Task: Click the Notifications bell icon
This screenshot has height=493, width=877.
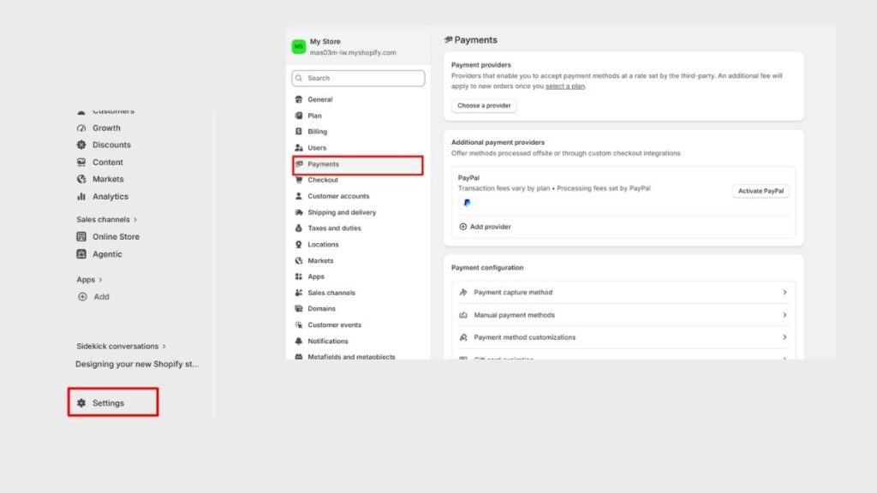Action: 299,341
